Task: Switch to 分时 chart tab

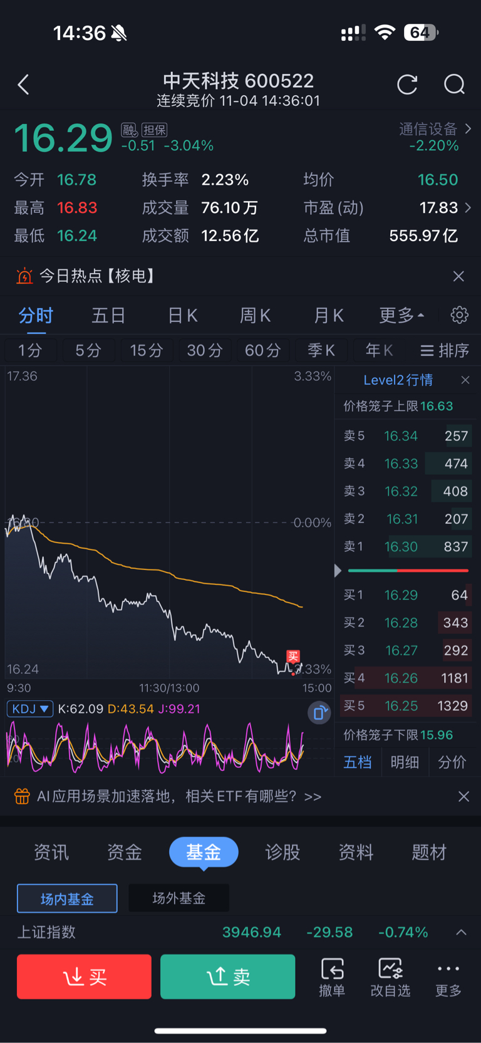Action: (x=36, y=315)
